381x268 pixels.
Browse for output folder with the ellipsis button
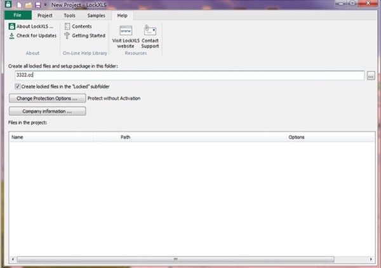(x=371, y=76)
